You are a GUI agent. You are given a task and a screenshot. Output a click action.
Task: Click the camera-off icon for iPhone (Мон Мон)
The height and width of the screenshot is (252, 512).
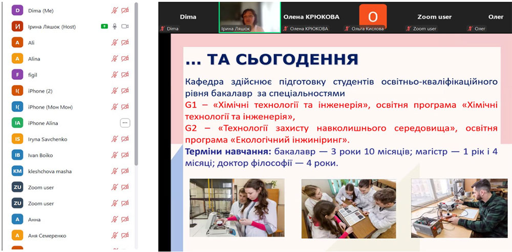tap(125, 107)
